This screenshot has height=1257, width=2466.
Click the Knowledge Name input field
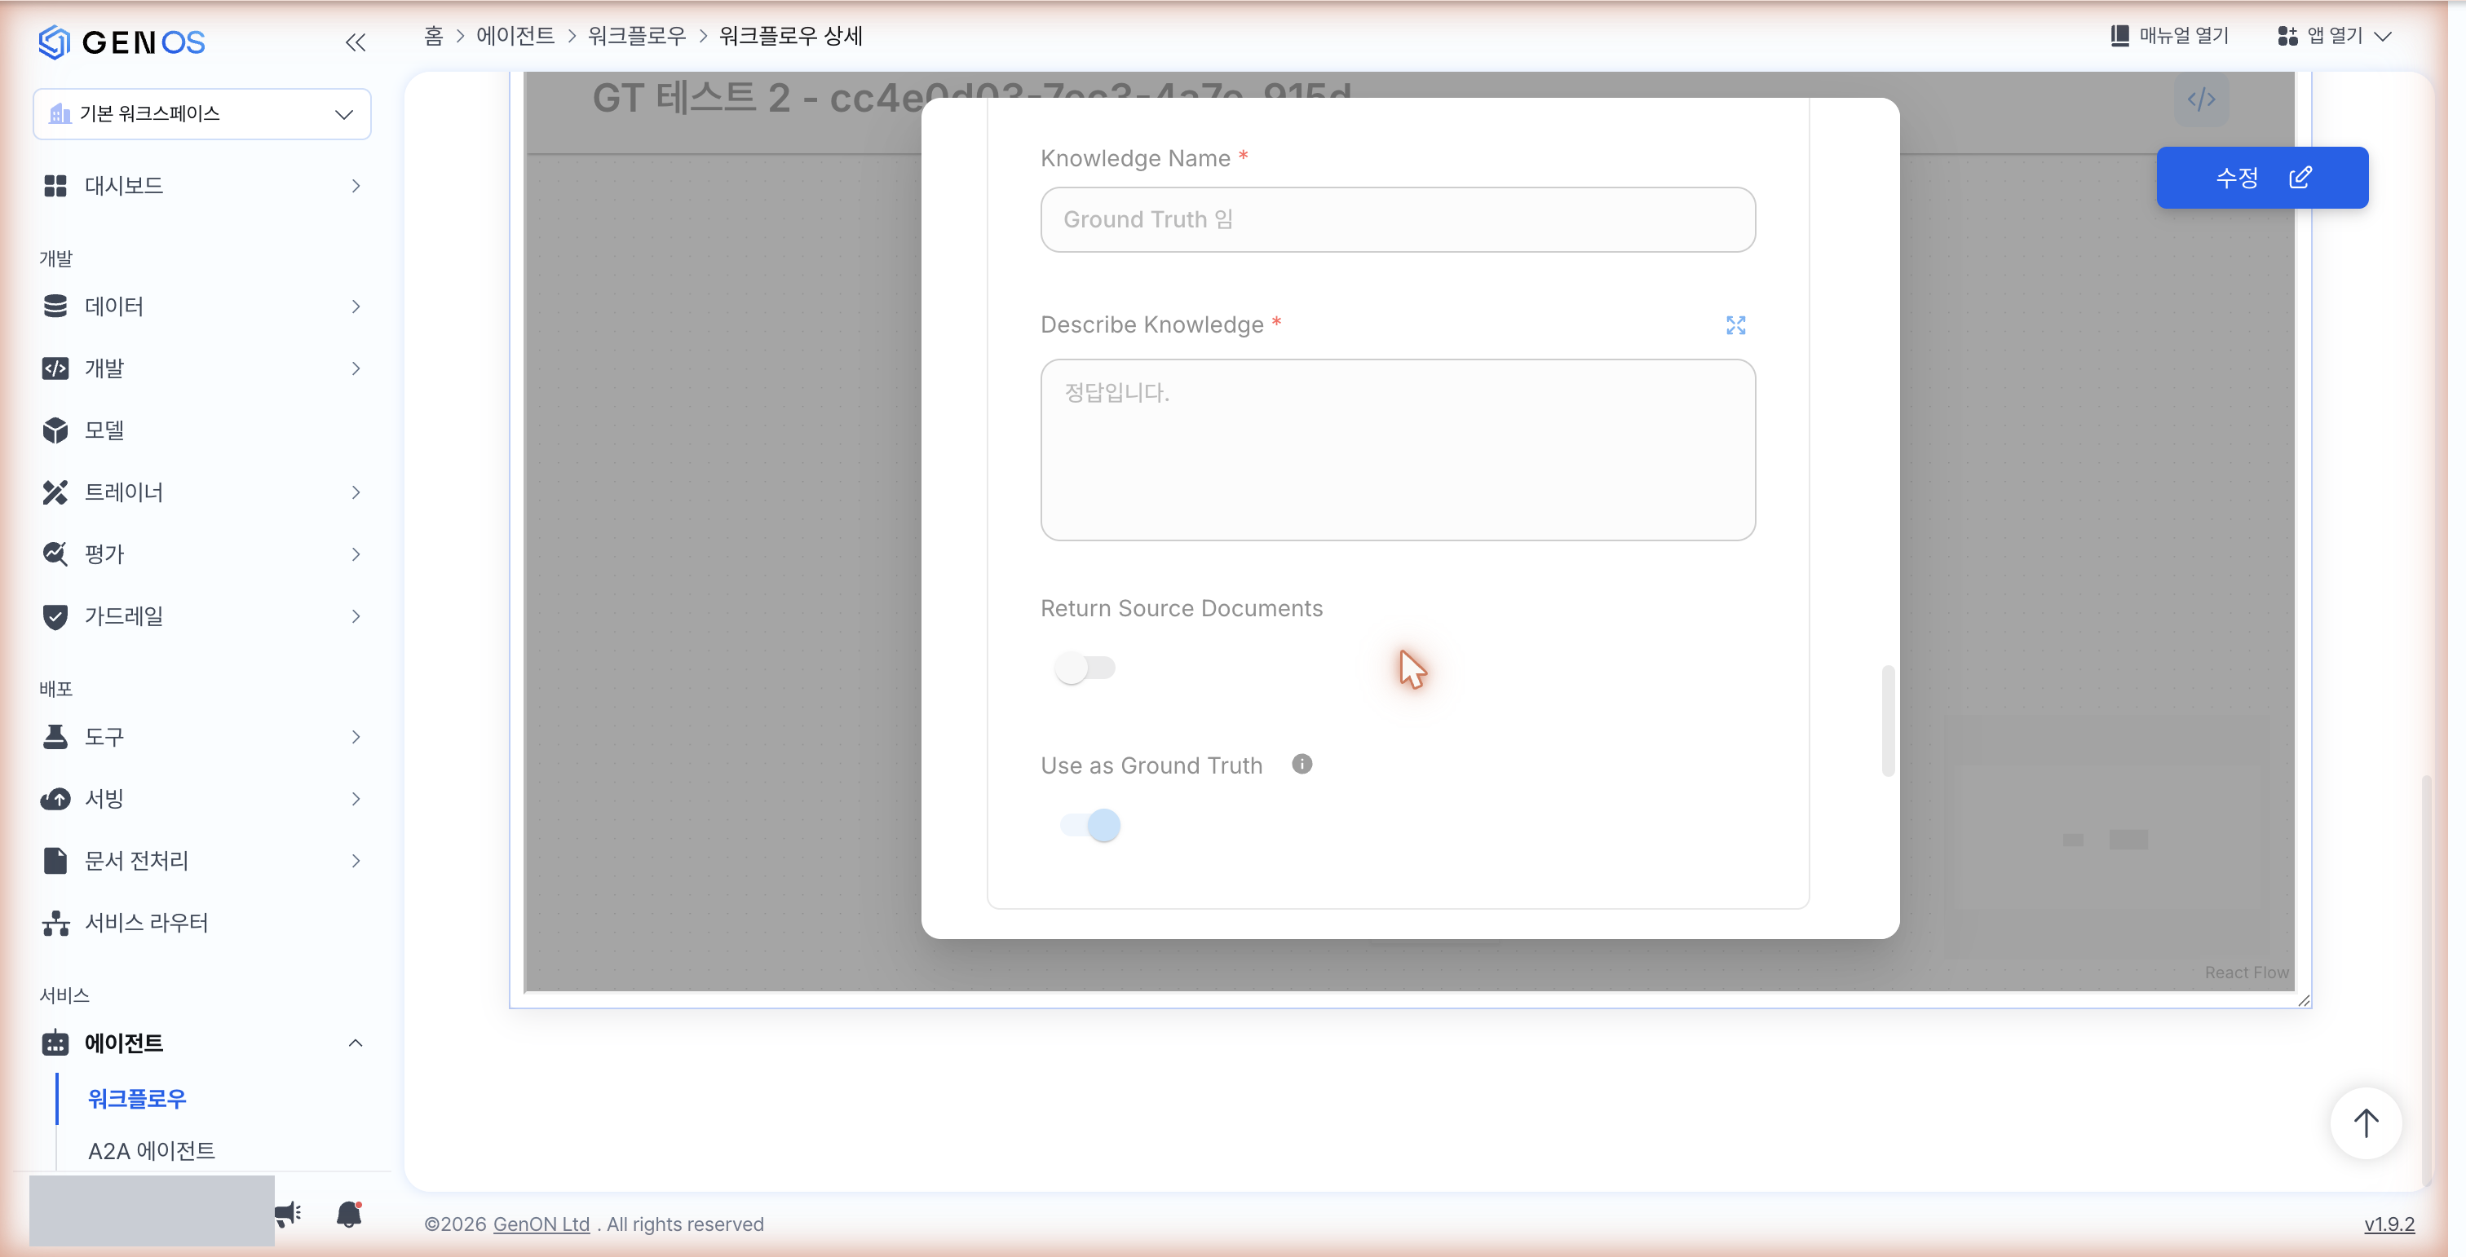pos(1398,219)
